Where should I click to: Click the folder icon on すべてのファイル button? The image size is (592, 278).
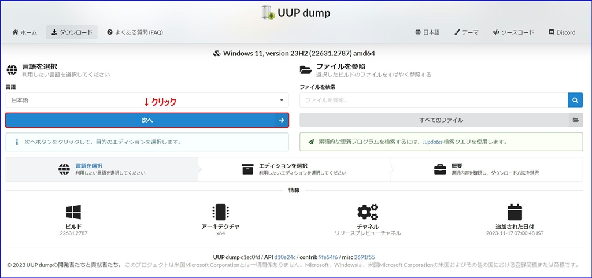[575, 120]
